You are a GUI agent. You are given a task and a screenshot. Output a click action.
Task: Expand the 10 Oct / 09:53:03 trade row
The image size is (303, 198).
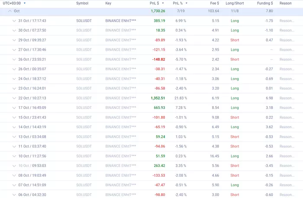coord(14,166)
